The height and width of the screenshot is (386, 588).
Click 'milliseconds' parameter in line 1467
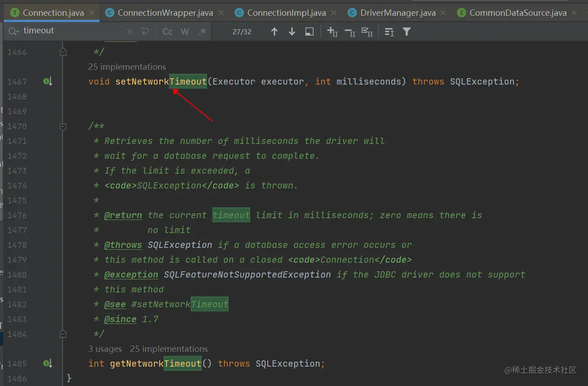click(369, 81)
